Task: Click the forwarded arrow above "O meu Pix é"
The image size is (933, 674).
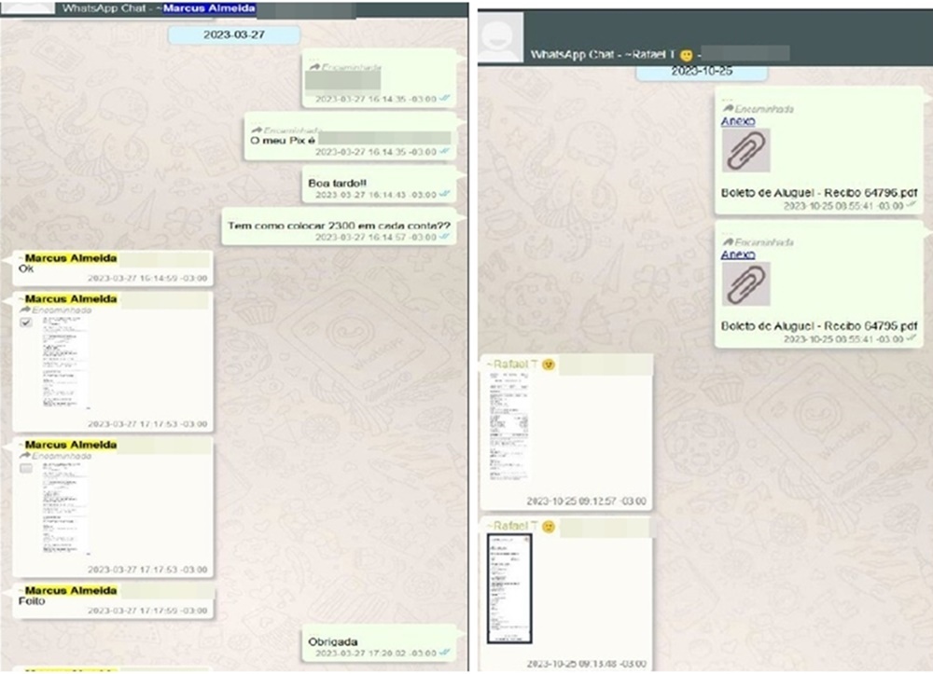Action: point(256,129)
